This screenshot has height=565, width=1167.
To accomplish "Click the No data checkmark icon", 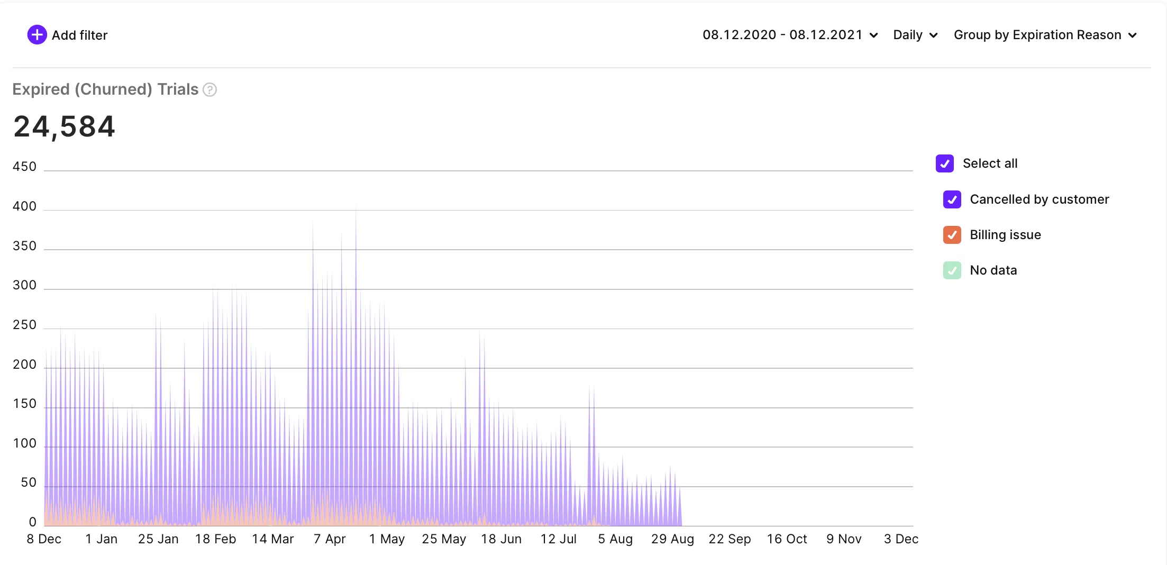I will tap(952, 270).
